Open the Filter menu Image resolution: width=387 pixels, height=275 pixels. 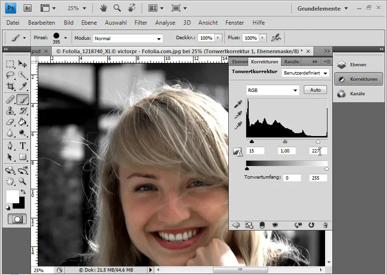pyautogui.click(x=141, y=22)
